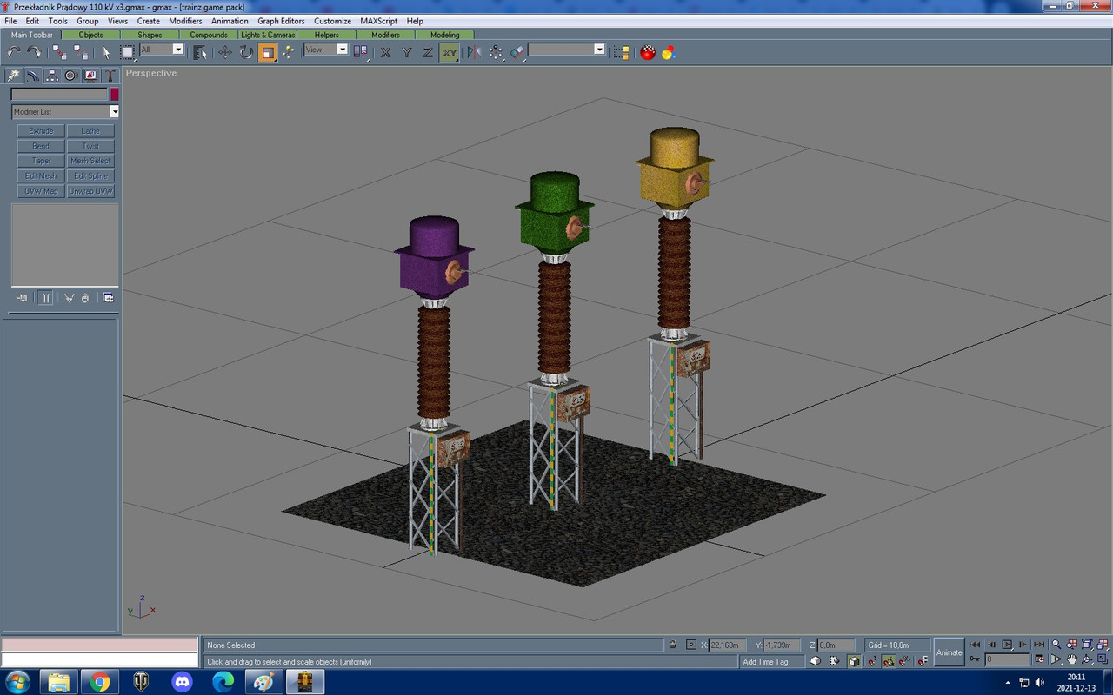Image resolution: width=1113 pixels, height=695 pixels.
Task: Click the Zoom magnifier viewport control
Action: click(x=1056, y=645)
